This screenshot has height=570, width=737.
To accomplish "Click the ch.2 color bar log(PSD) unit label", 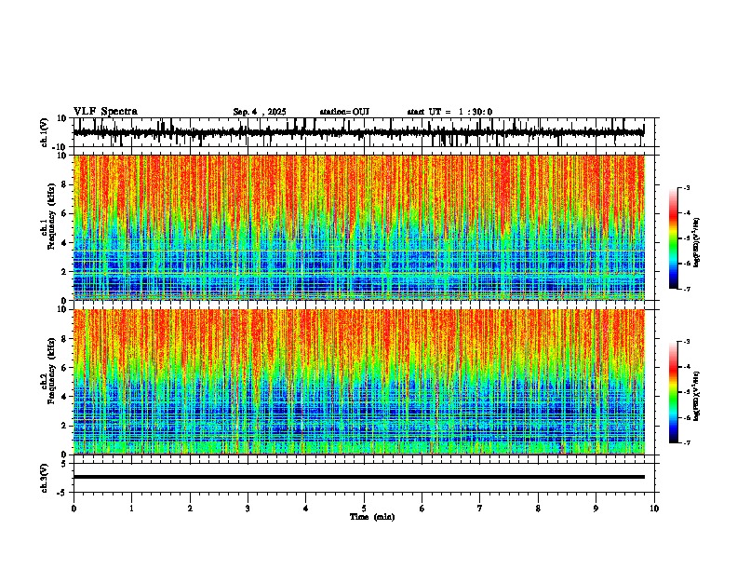I will point(697,397).
